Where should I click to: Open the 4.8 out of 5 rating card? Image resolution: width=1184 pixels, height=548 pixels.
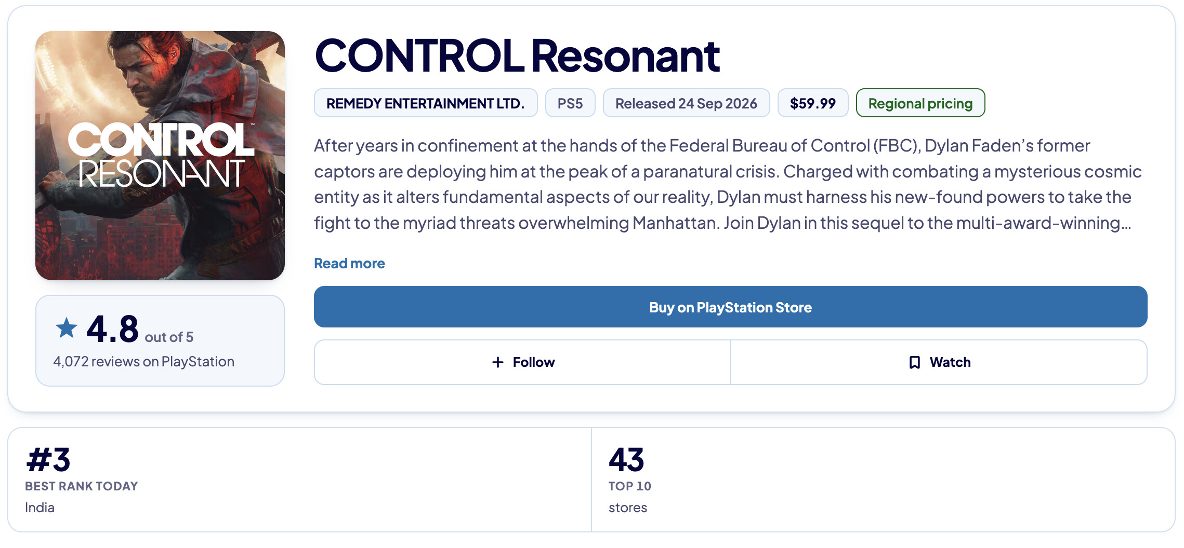pyautogui.click(x=160, y=340)
